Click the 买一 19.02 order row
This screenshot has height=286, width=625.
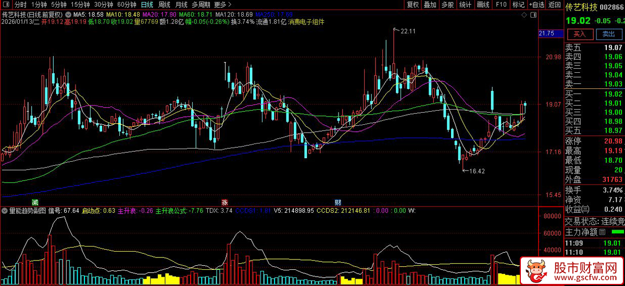(595, 94)
